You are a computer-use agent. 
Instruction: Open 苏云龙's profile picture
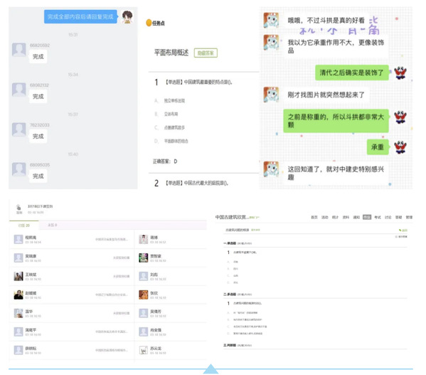pos(144,350)
